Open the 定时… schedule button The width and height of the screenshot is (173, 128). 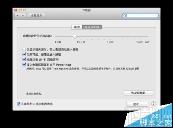(137, 104)
